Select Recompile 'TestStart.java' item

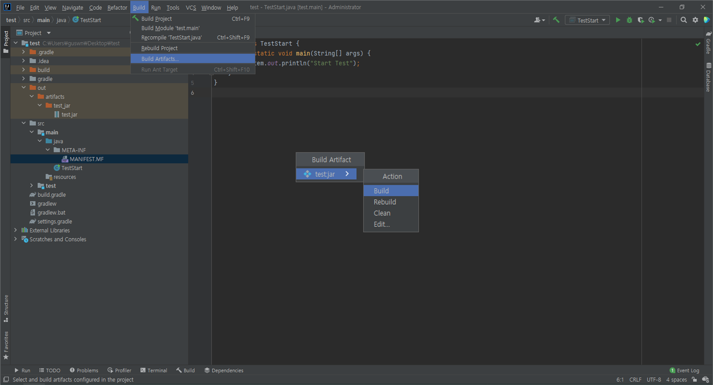click(192, 37)
